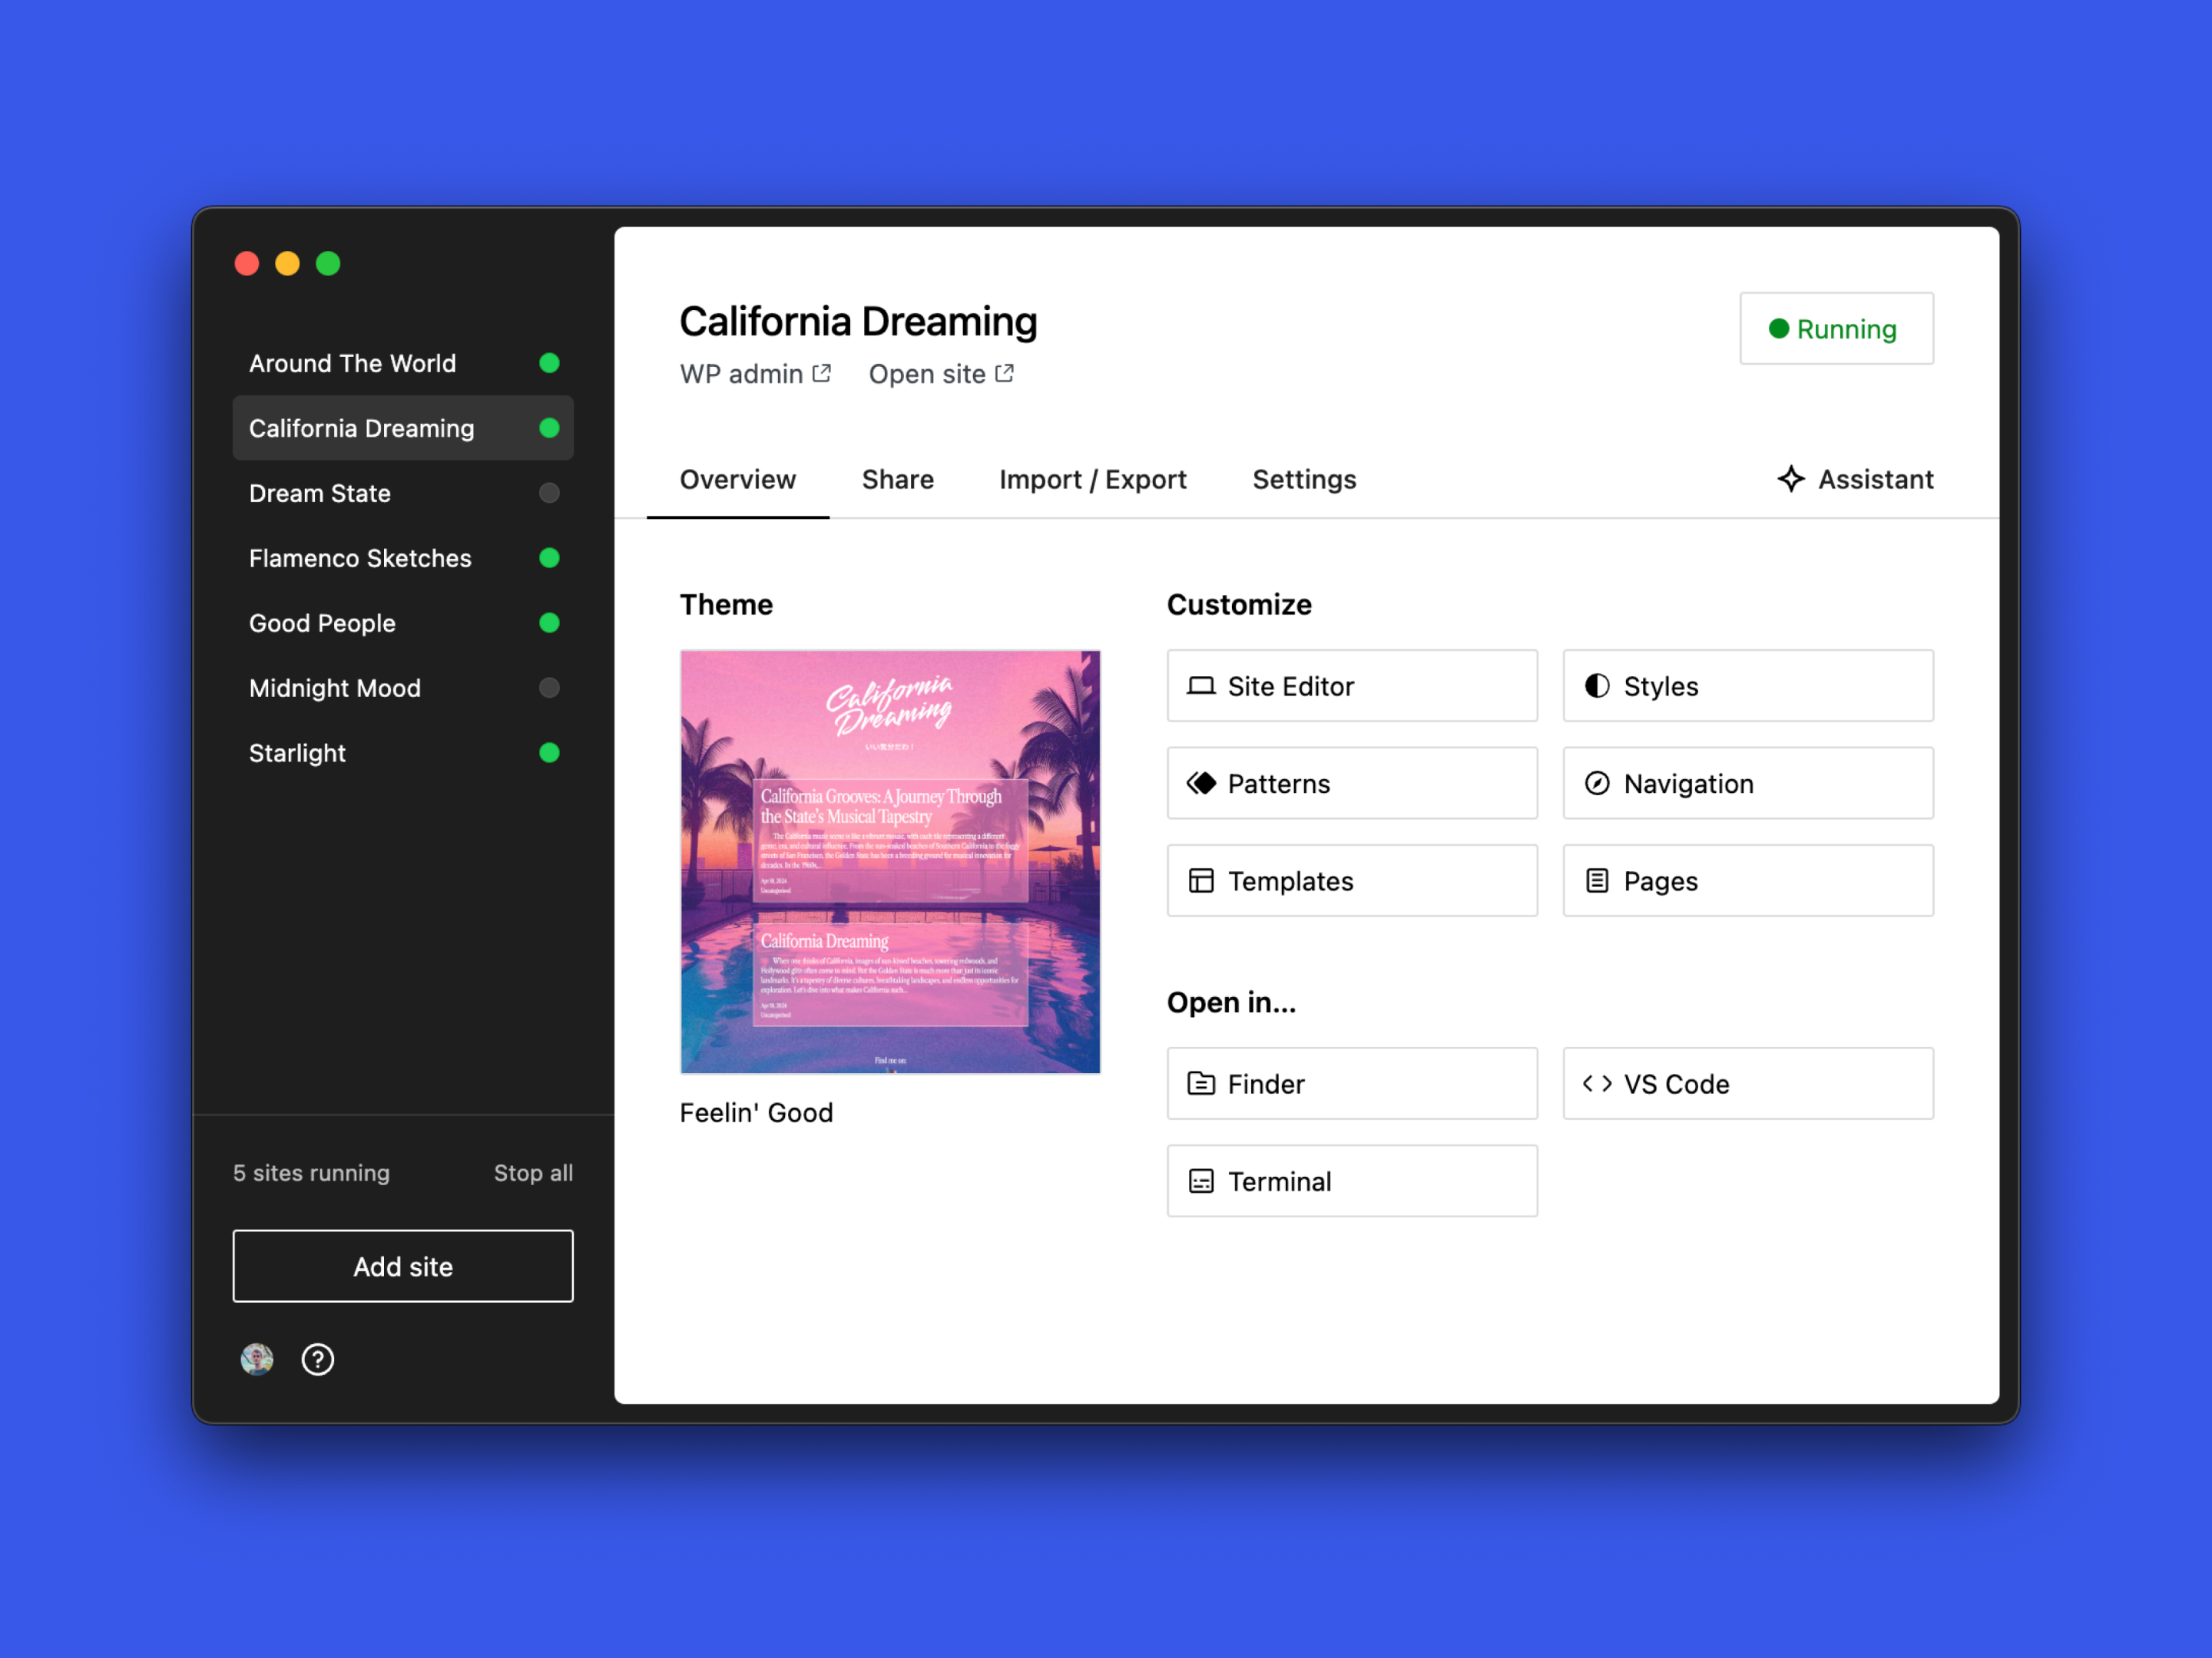Toggle Midnight Mood site status dot
The width and height of the screenshot is (2212, 1658).
[x=549, y=688]
